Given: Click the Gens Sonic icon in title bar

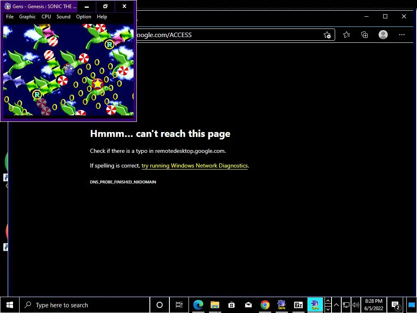Looking at the screenshot, I should 7,6.
